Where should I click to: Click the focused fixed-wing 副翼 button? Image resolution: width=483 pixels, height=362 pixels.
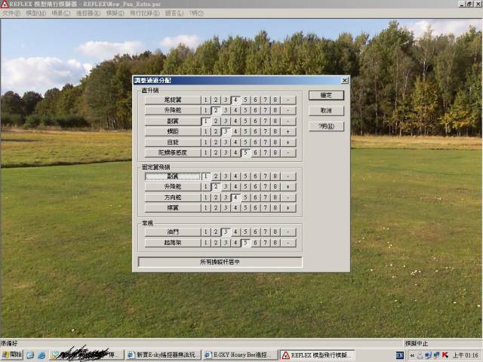click(x=173, y=176)
